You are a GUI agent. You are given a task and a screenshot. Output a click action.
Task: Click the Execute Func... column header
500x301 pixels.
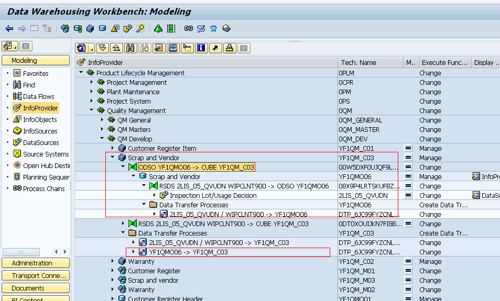pyautogui.click(x=444, y=62)
